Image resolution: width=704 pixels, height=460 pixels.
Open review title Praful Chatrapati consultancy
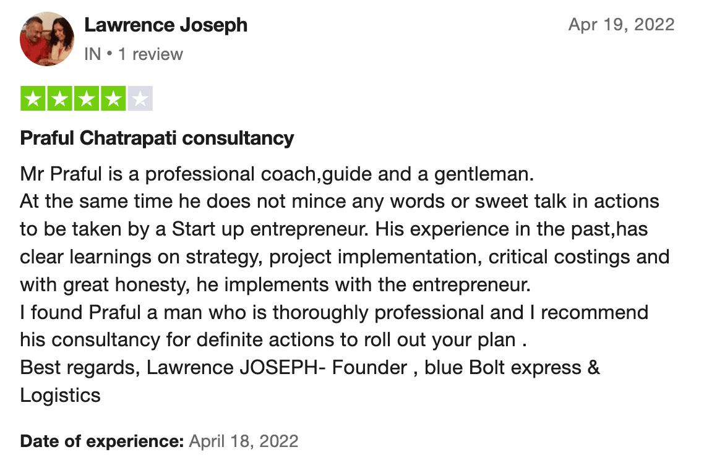tap(157, 138)
